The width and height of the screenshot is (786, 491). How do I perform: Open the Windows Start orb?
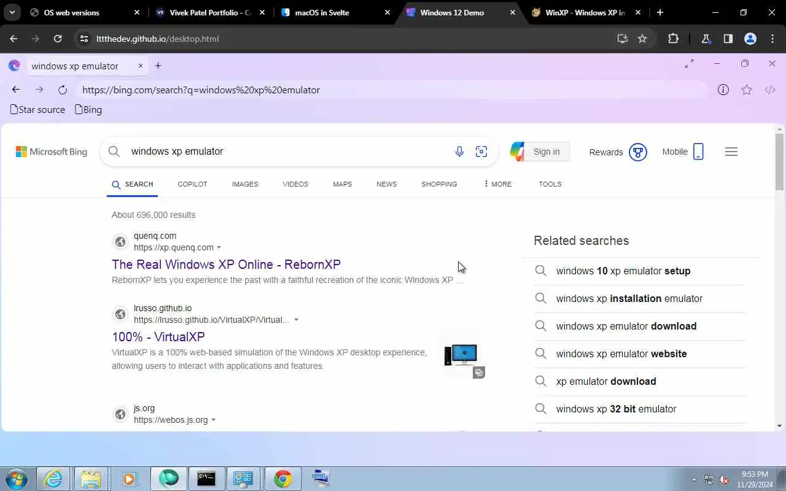click(x=16, y=479)
